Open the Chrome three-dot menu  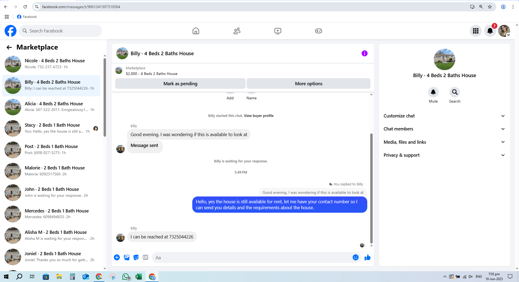[513, 7]
